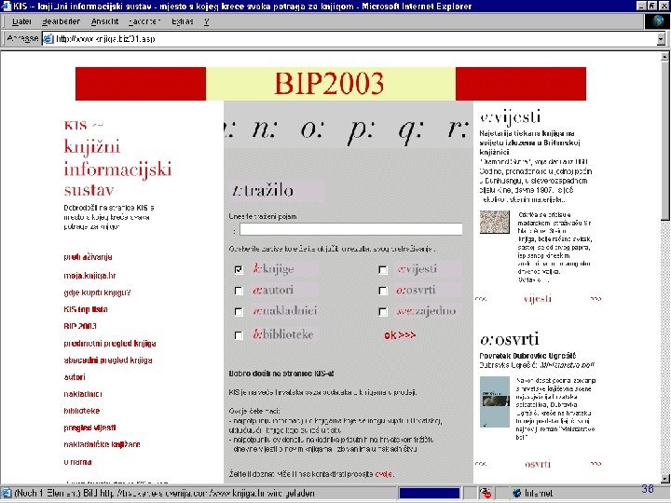The image size is (671, 503).
Task: Open the gdje kupiti knjigu? link
Action: pos(97,292)
